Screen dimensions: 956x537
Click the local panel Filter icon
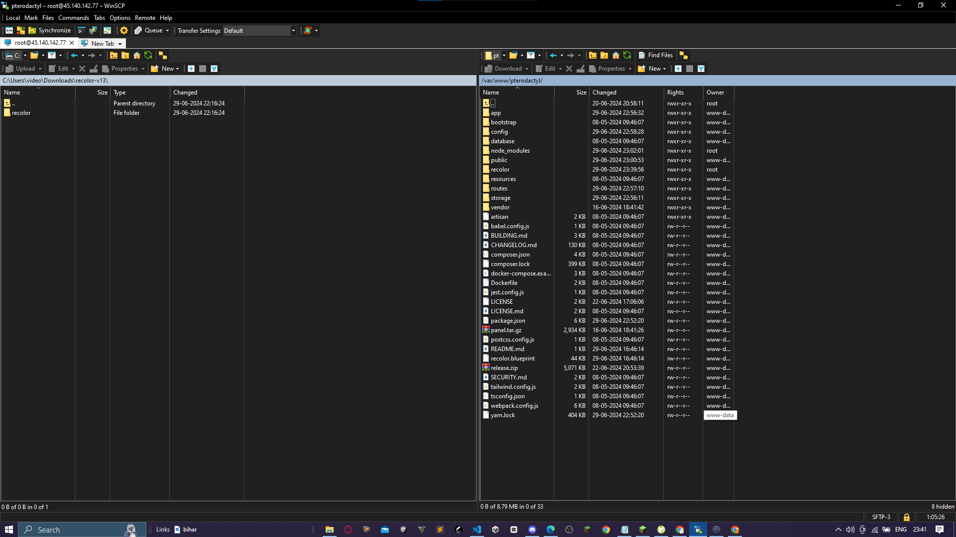click(52, 55)
